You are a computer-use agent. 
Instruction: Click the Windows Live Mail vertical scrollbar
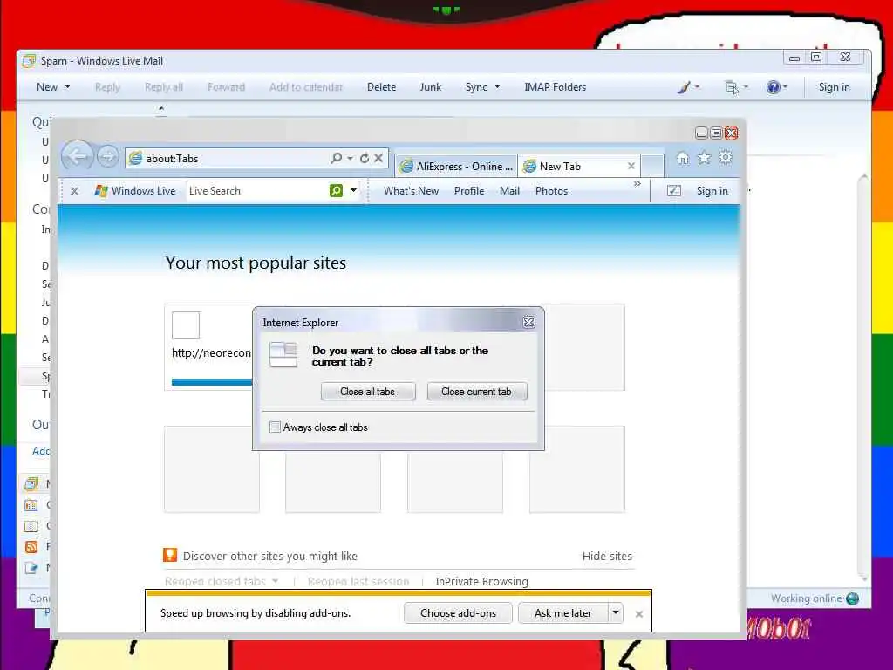[x=864, y=376]
